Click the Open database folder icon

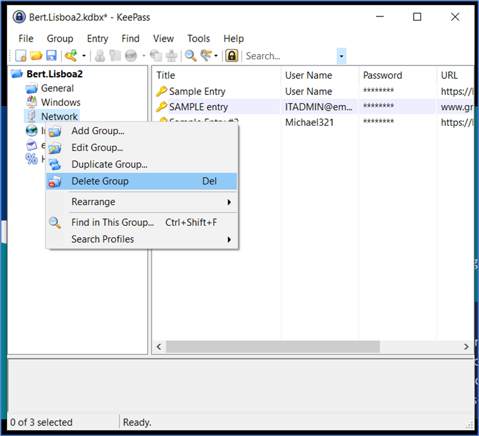[36, 56]
